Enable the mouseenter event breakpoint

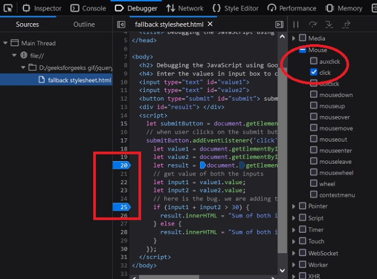click(x=313, y=150)
